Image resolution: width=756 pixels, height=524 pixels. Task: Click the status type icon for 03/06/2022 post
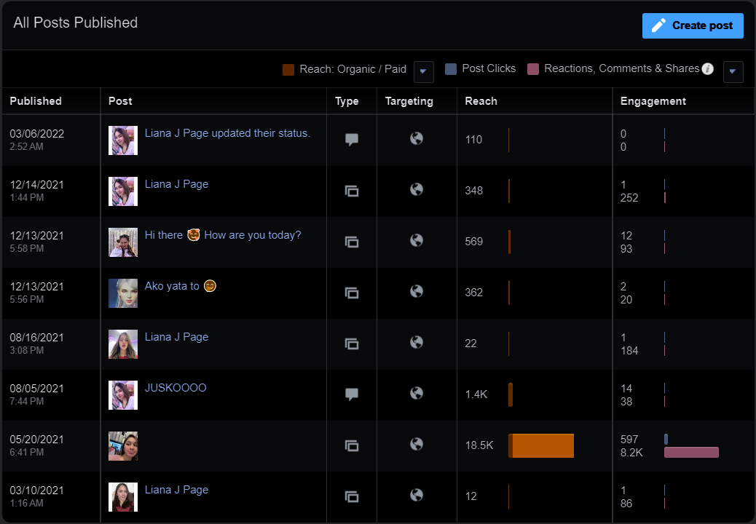tap(352, 140)
